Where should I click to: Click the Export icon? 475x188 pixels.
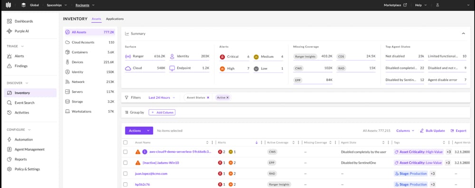452,131
